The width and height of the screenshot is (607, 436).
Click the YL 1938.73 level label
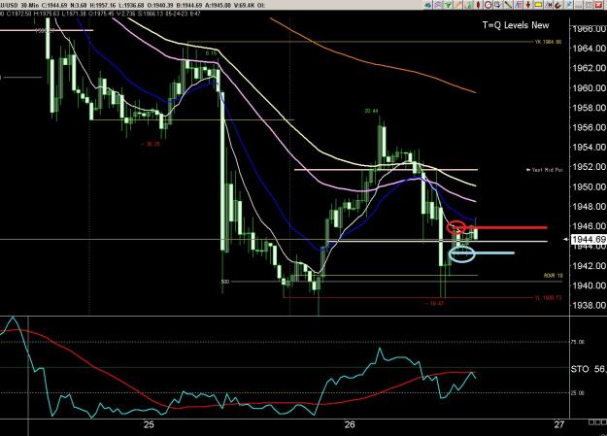pos(548,298)
